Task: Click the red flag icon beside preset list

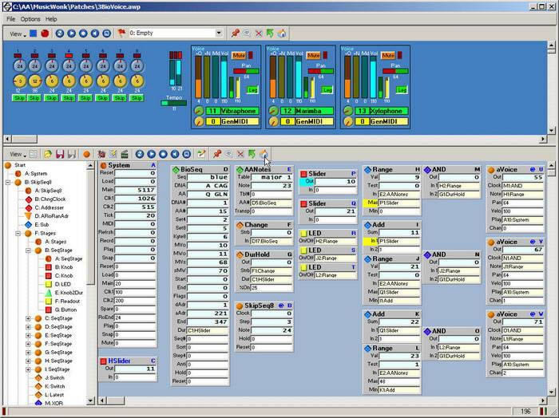Action: pos(121,34)
